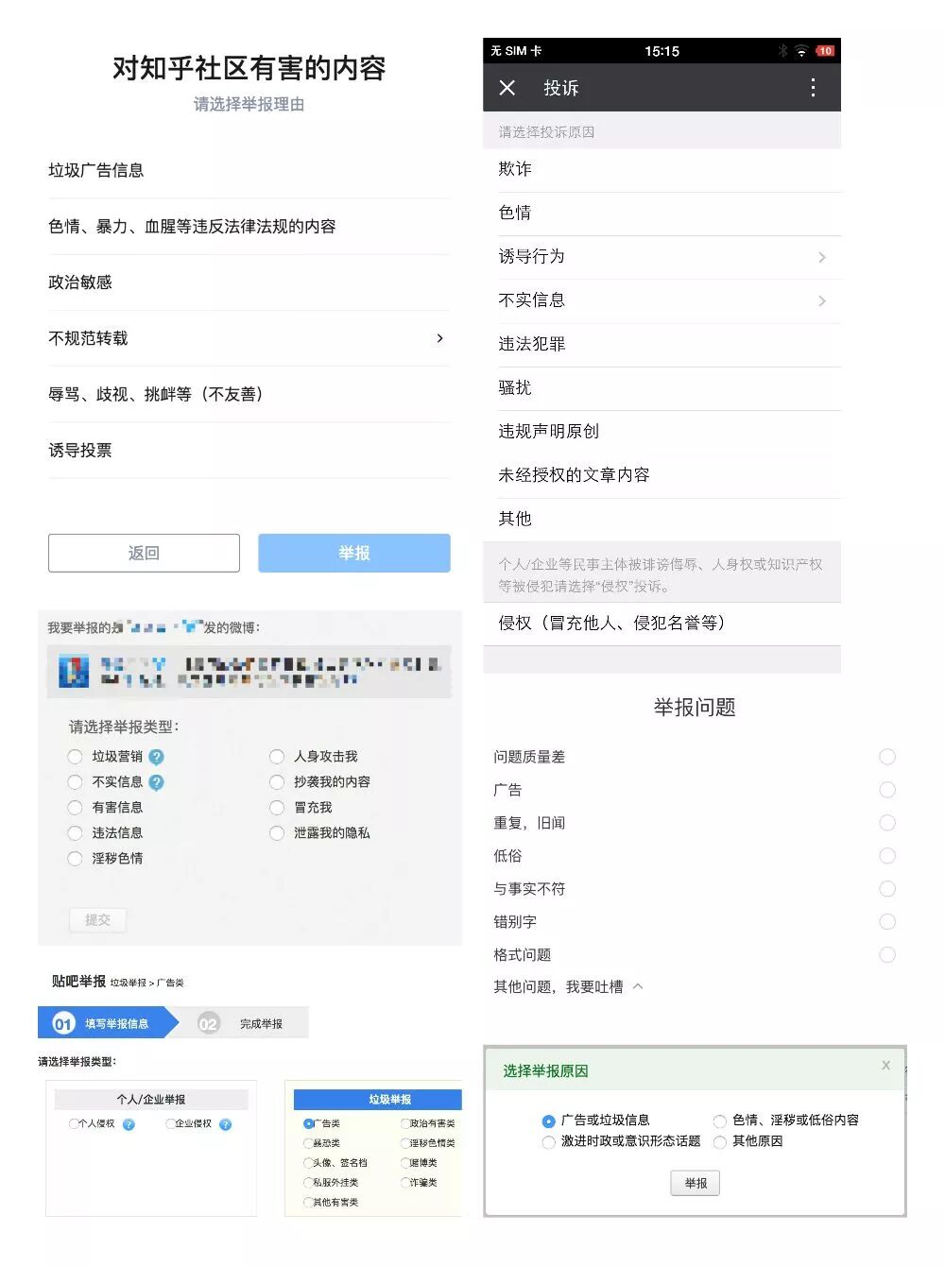This screenshot has height=1266, width=945.
Task: Close the 选择举报原因 dialog
Action: [885, 1065]
